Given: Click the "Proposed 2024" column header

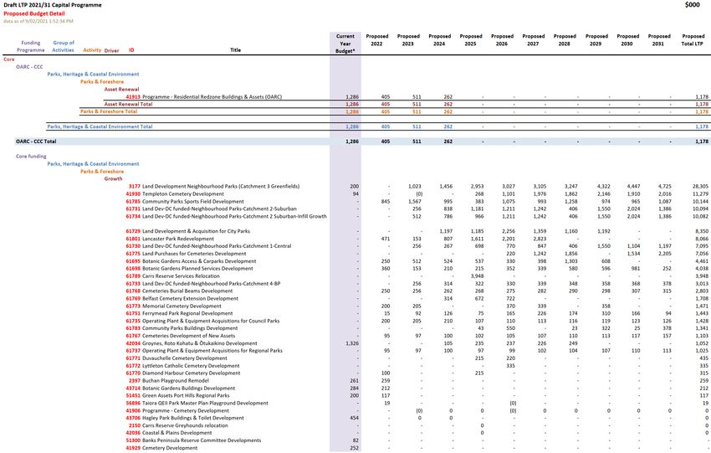Looking at the screenshot, I should [439, 40].
